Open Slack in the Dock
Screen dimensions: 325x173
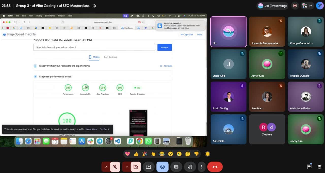91,141
